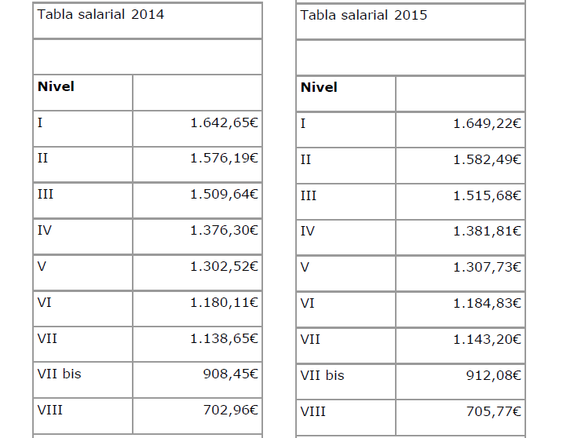
Task: Click the 1.138,65€ amount
Action: (x=225, y=338)
